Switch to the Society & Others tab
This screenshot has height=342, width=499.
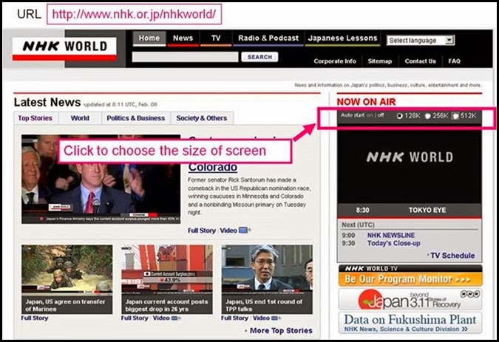202,118
